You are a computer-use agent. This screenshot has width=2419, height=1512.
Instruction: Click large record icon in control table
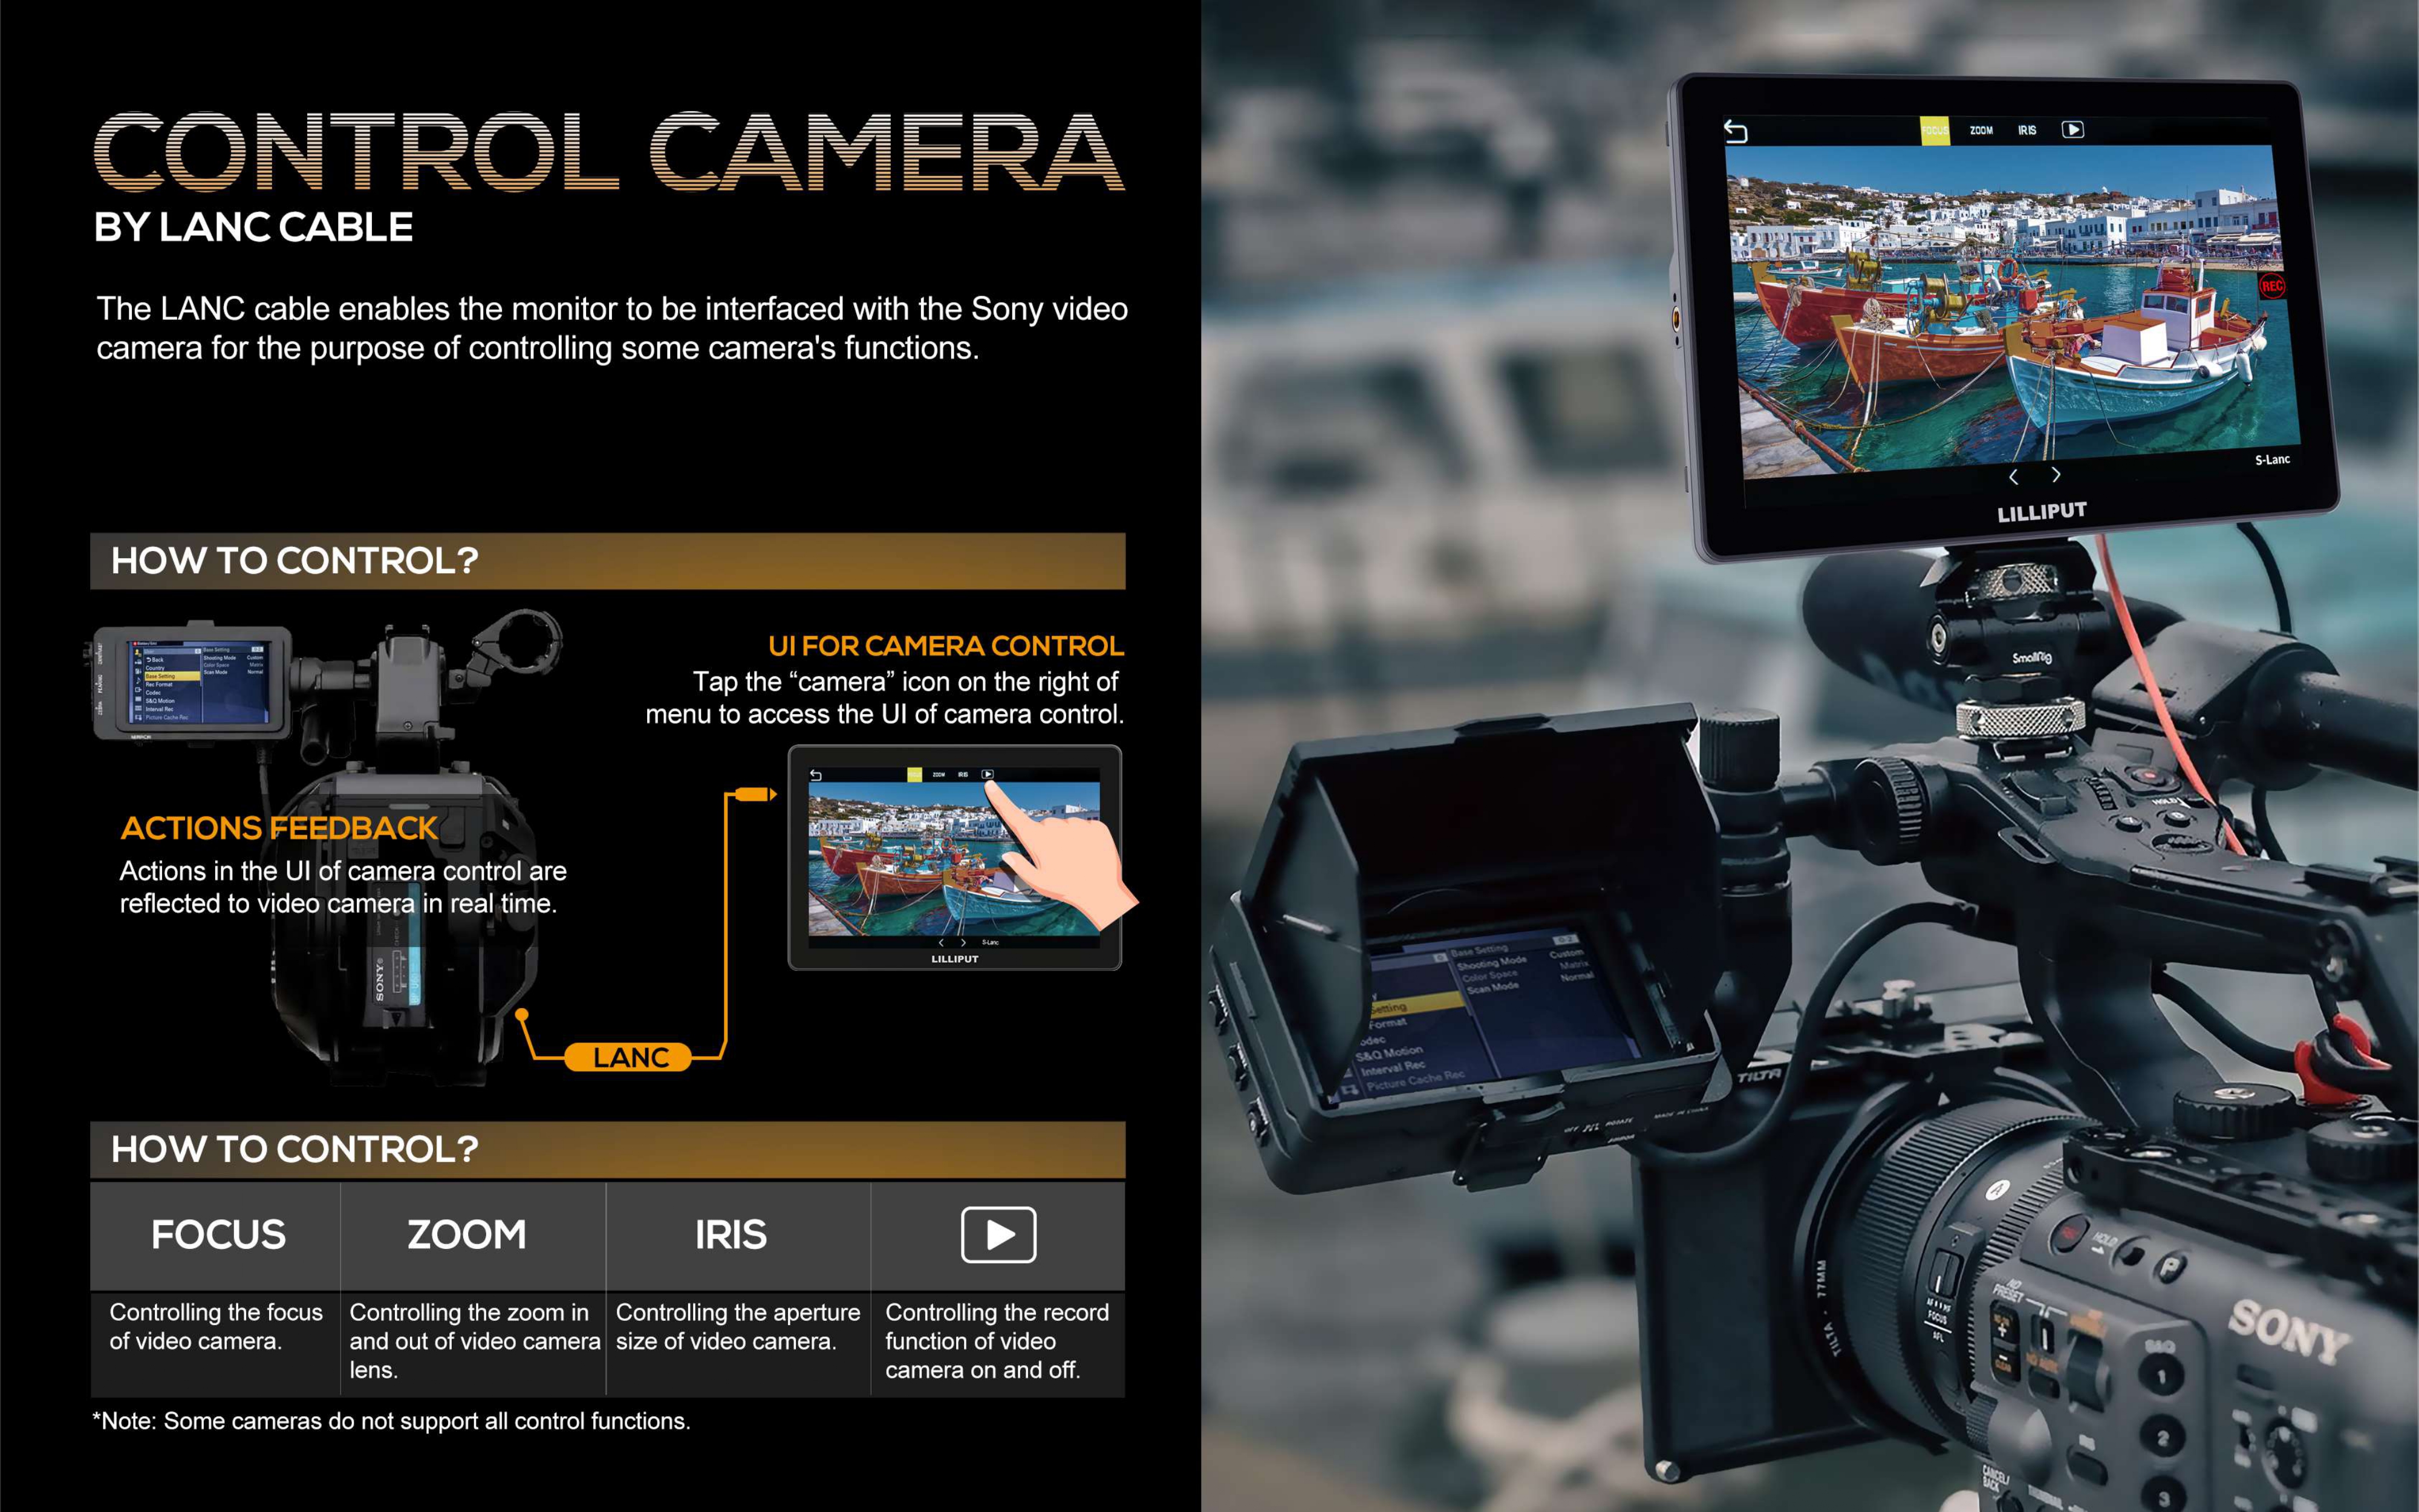[x=998, y=1235]
